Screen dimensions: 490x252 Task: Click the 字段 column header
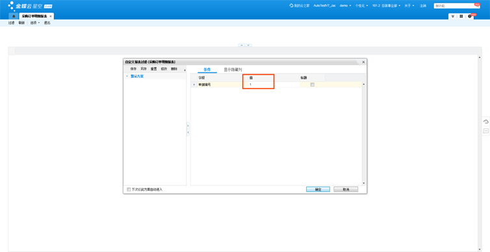220,77
